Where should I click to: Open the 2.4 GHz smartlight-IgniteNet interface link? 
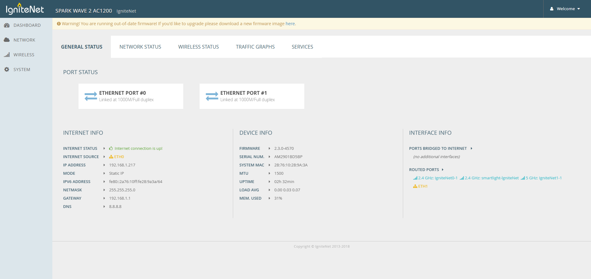[491, 178]
